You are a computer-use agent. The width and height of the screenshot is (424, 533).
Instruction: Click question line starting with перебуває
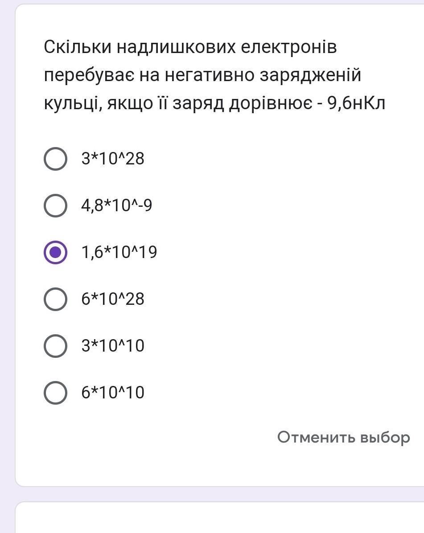click(x=202, y=75)
